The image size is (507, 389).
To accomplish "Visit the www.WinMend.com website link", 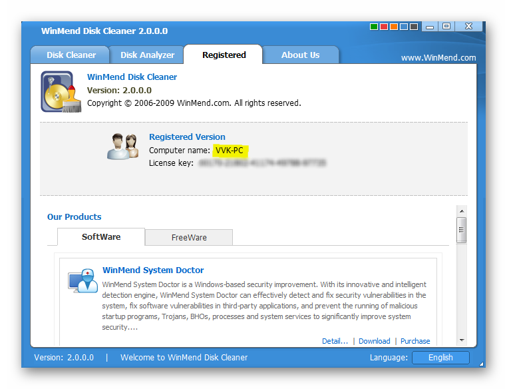I will pos(438,58).
